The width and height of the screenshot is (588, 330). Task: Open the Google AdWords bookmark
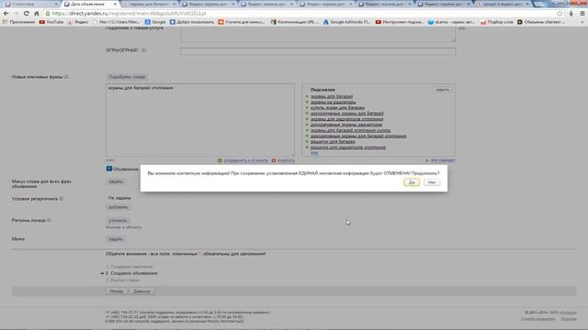(x=347, y=22)
